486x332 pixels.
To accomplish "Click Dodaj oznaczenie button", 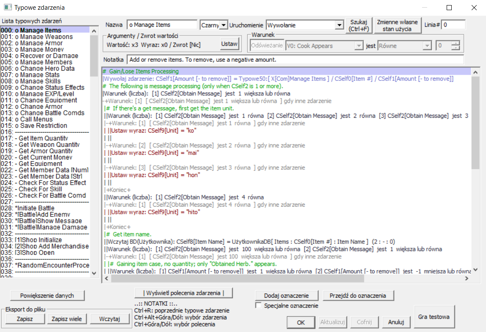I will tap(286, 296).
